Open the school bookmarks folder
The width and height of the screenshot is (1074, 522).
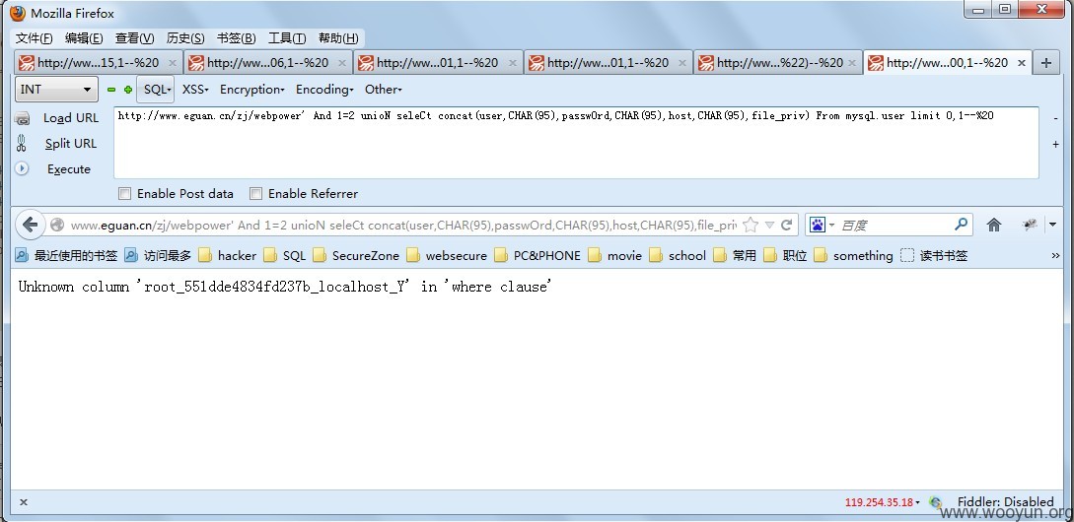pos(678,256)
